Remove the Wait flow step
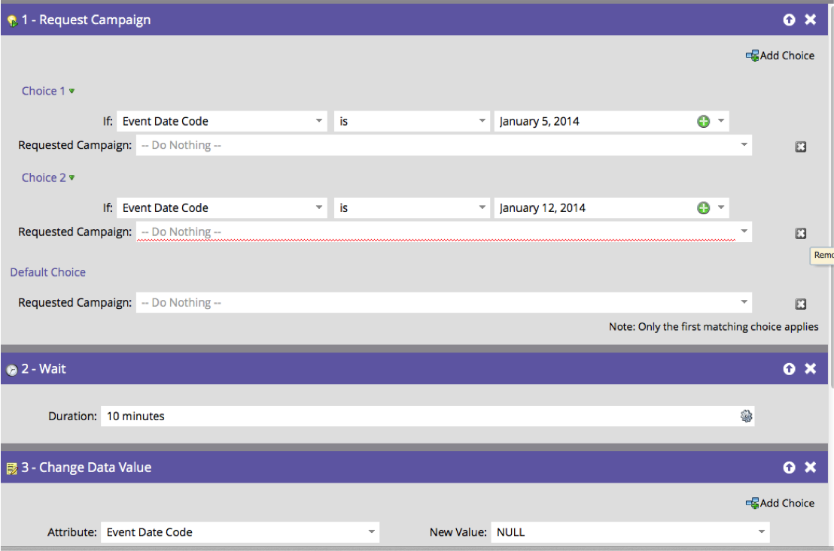 tap(811, 368)
